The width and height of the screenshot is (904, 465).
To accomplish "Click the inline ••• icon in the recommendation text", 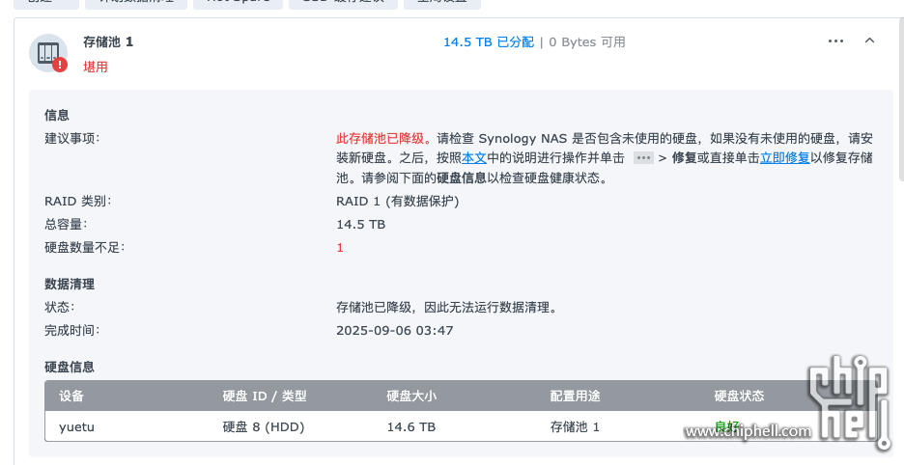I will (x=643, y=157).
